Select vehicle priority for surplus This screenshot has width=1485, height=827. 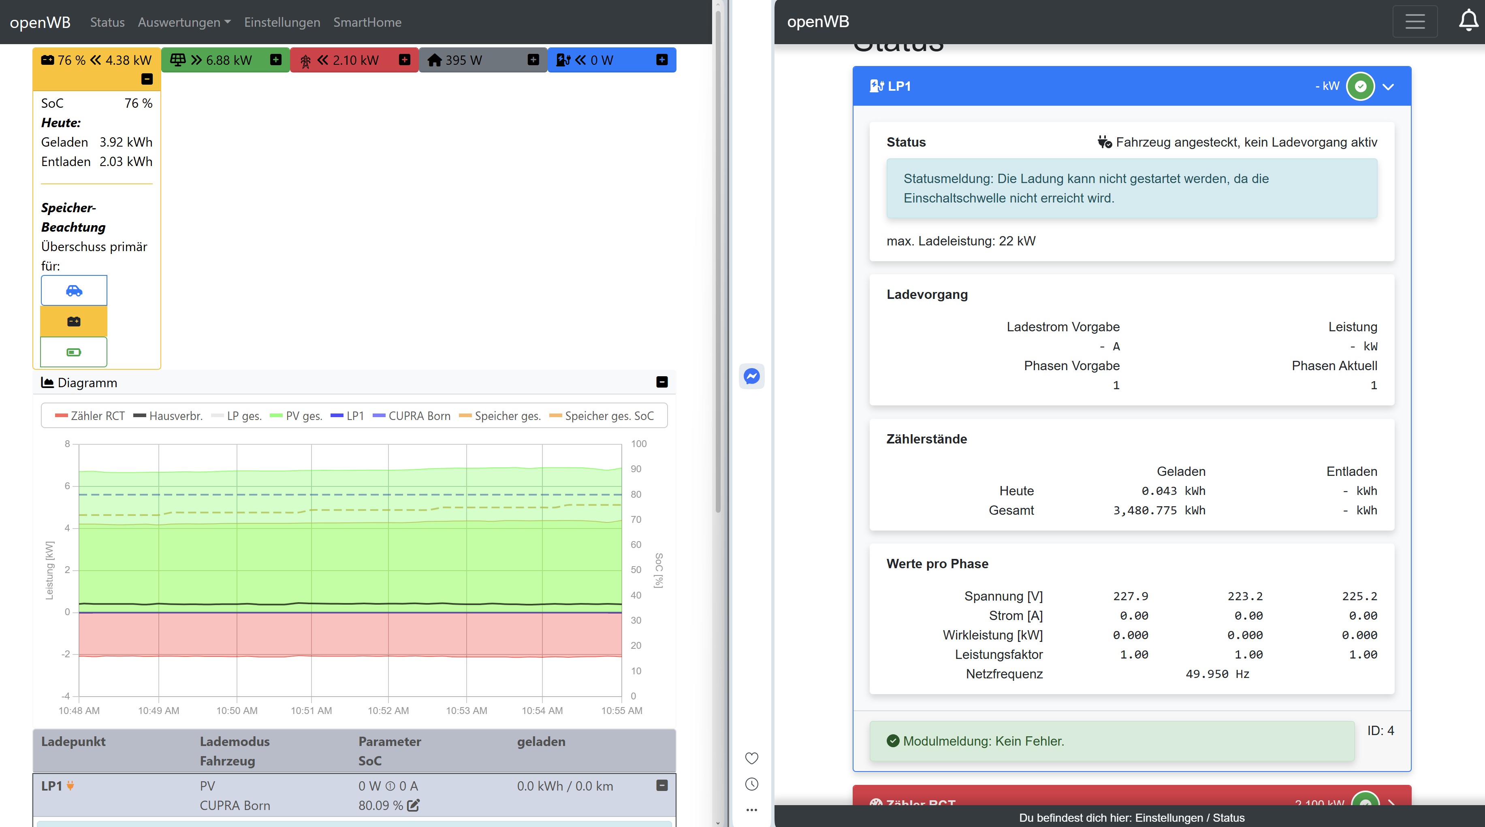[74, 290]
